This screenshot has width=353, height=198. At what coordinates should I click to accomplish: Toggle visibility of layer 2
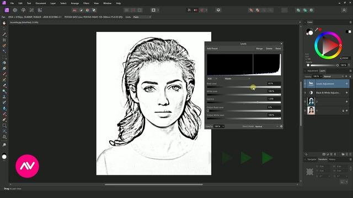[347, 101]
